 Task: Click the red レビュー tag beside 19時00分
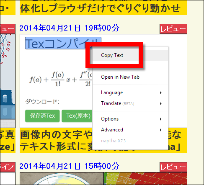point(173,29)
